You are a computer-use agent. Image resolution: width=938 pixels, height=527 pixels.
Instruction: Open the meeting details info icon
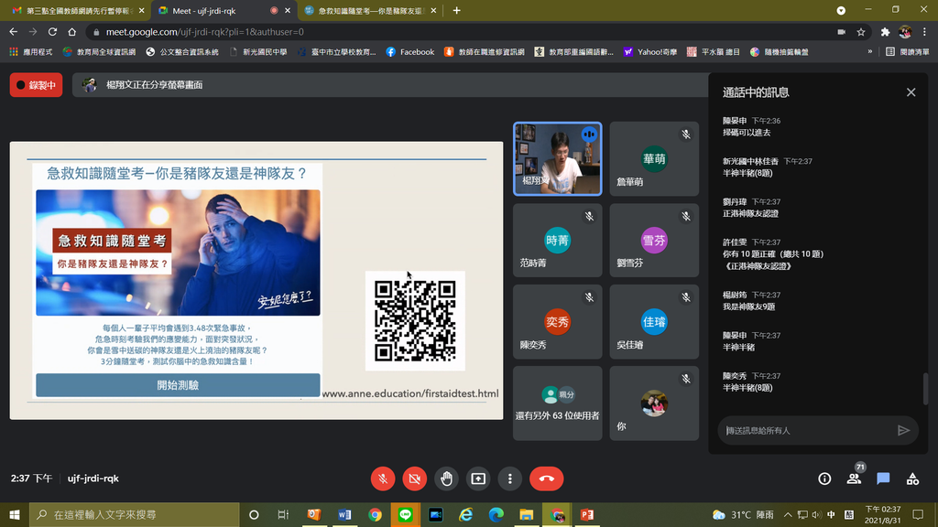(x=824, y=479)
